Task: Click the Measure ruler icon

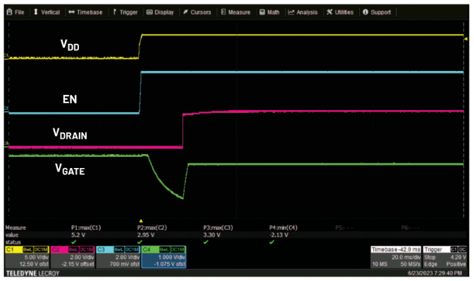Action: tap(223, 13)
